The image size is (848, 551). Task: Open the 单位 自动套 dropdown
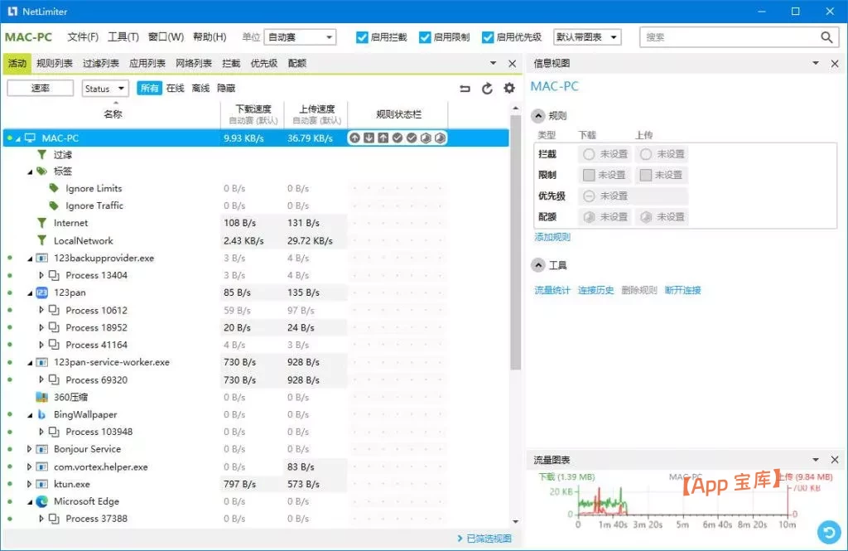(300, 37)
